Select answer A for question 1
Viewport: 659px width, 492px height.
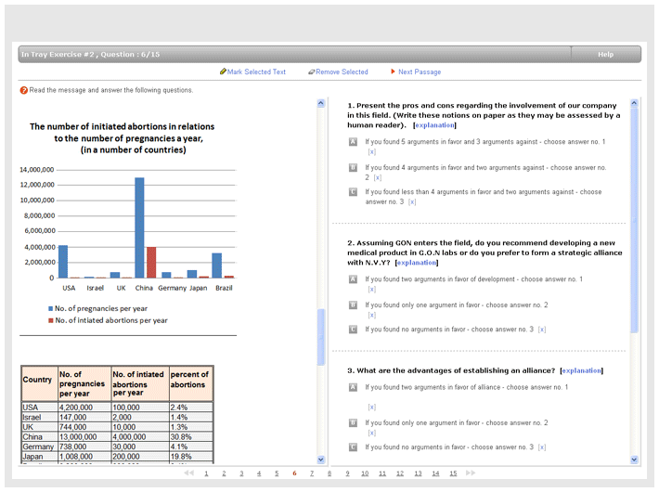(353, 142)
